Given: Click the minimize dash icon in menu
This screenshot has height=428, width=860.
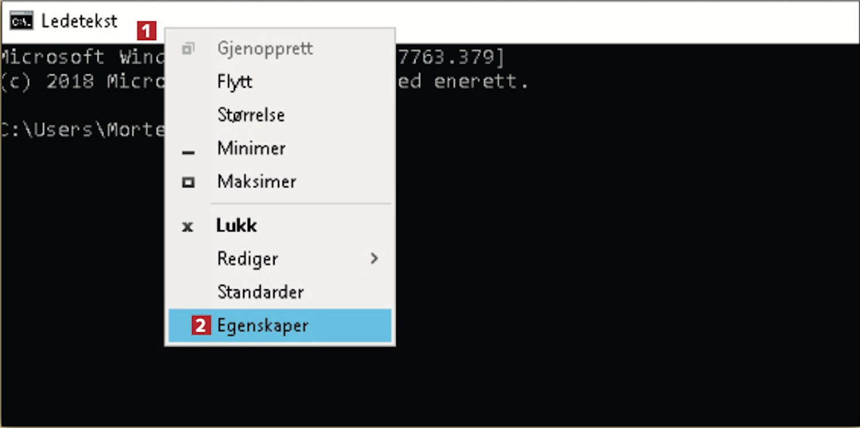Looking at the screenshot, I should coord(188,152).
